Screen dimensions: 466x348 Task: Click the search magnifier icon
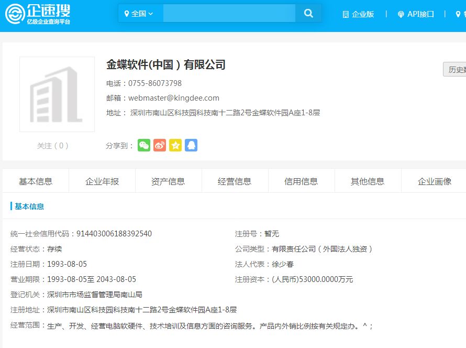pyautogui.click(x=308, y=13)
